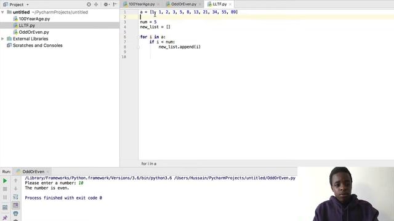Viewport: 394px width, 221px height.
Task: Select 100YearAge.py in the project tree
Action: coord(34,19)
